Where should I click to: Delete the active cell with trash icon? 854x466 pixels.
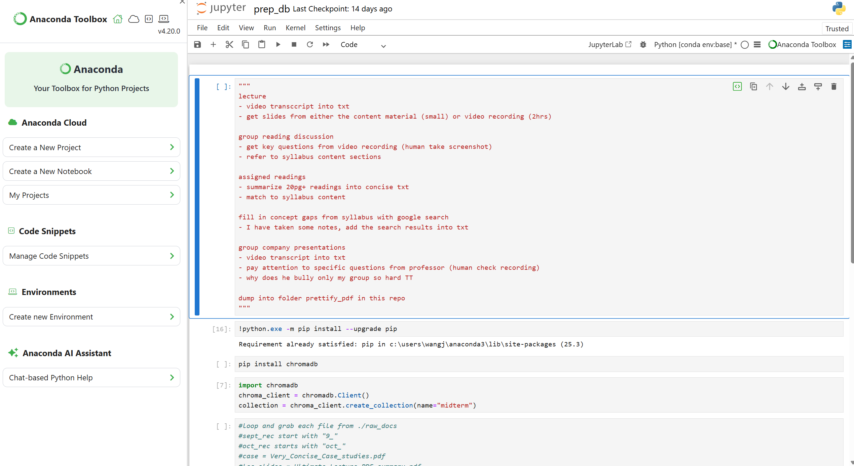click(x=833, y=87)
